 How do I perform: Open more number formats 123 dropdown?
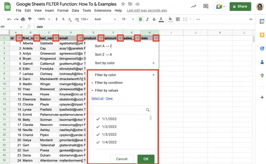pos(85,19)
